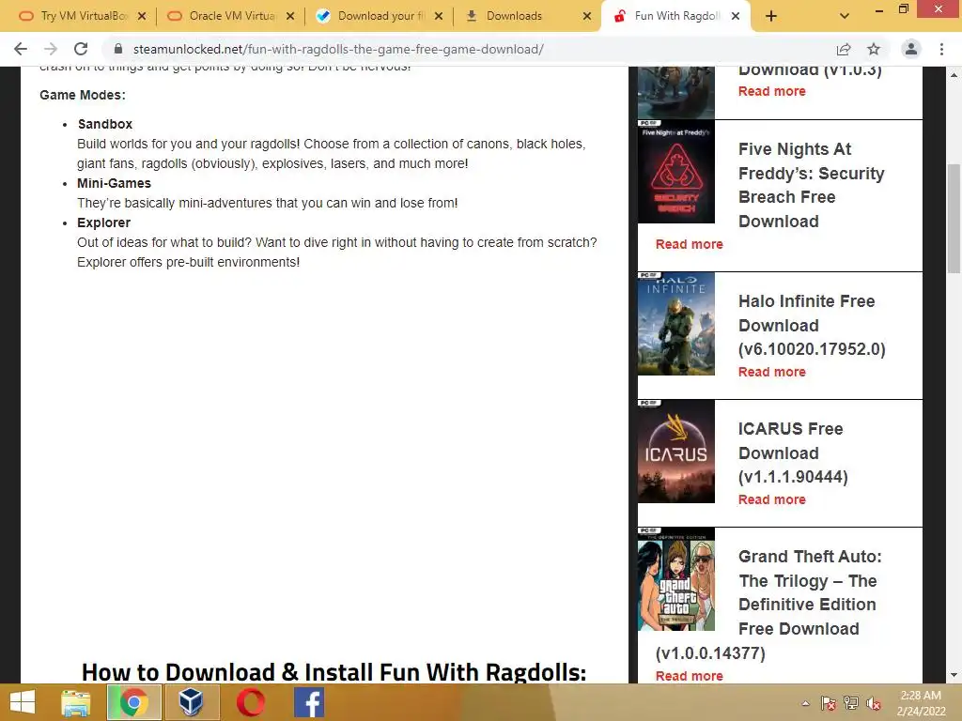The height and width of the screenshot is (721, 962).
Task: Close the Download your file tab
Action: tap(439, 16)
